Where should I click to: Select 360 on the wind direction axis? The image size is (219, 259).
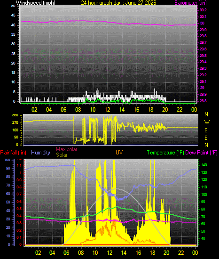15,115
